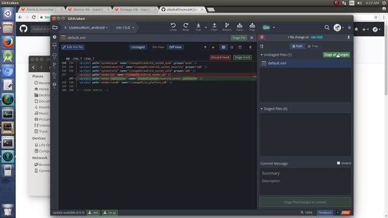Image resolution: width=388 pixels, height=218 pixels.
Task: Switch file list to Path view
Action: [x=297, y=46]
